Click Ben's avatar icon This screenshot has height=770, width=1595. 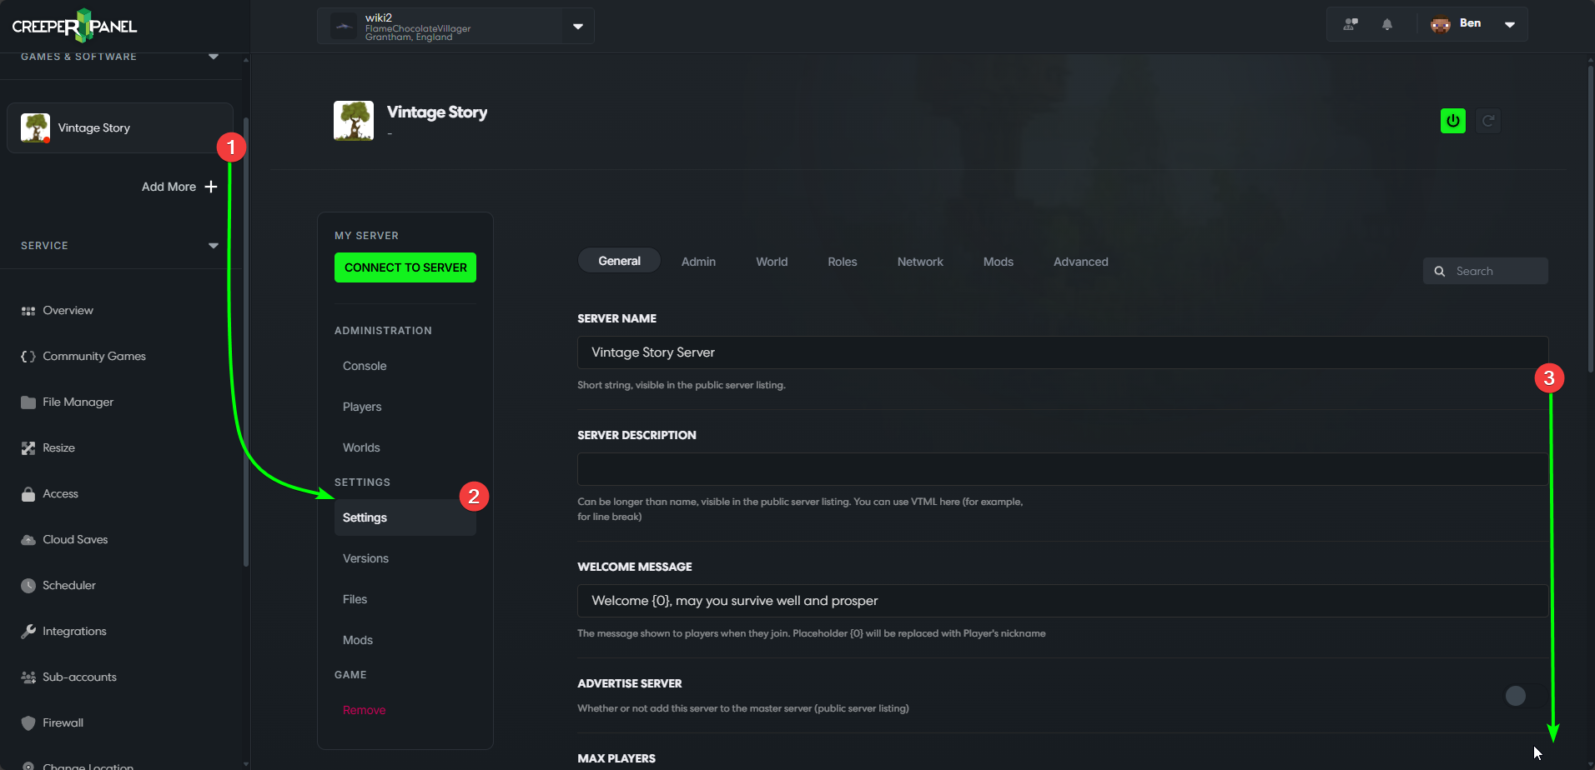(1441, 24)
